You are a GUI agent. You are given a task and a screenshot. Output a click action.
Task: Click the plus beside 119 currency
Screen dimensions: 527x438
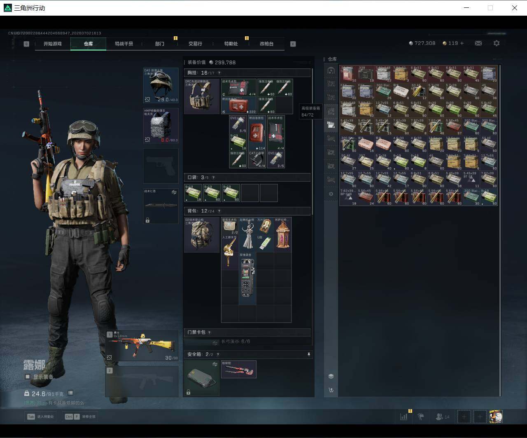click(x=462, y=43)
